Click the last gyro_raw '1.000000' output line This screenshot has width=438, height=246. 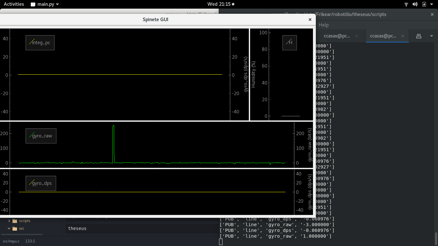[x=276, y=236]
